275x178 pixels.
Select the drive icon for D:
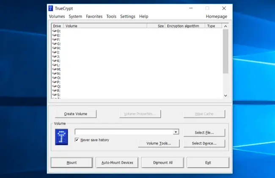pyautogui.click(x=55, y=31)
